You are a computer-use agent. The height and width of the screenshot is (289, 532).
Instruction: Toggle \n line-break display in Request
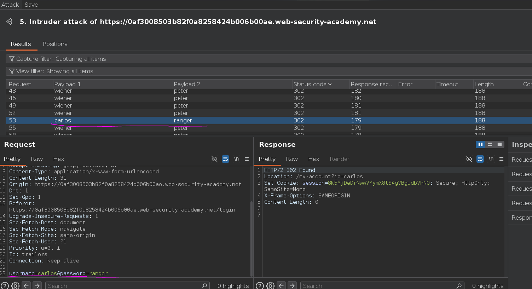pyautogui.click(x=236, y=159)
